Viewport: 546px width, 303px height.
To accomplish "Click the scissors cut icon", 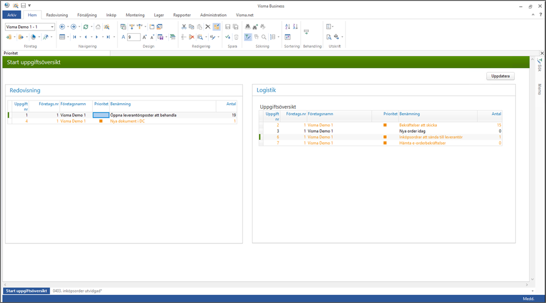I will click(184, 27).
